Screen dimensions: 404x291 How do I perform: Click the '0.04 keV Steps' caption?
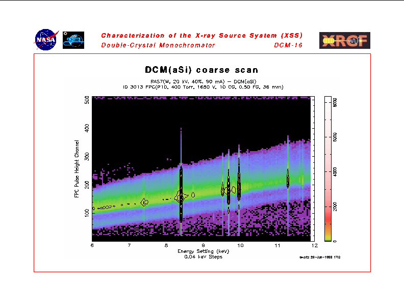202,257
